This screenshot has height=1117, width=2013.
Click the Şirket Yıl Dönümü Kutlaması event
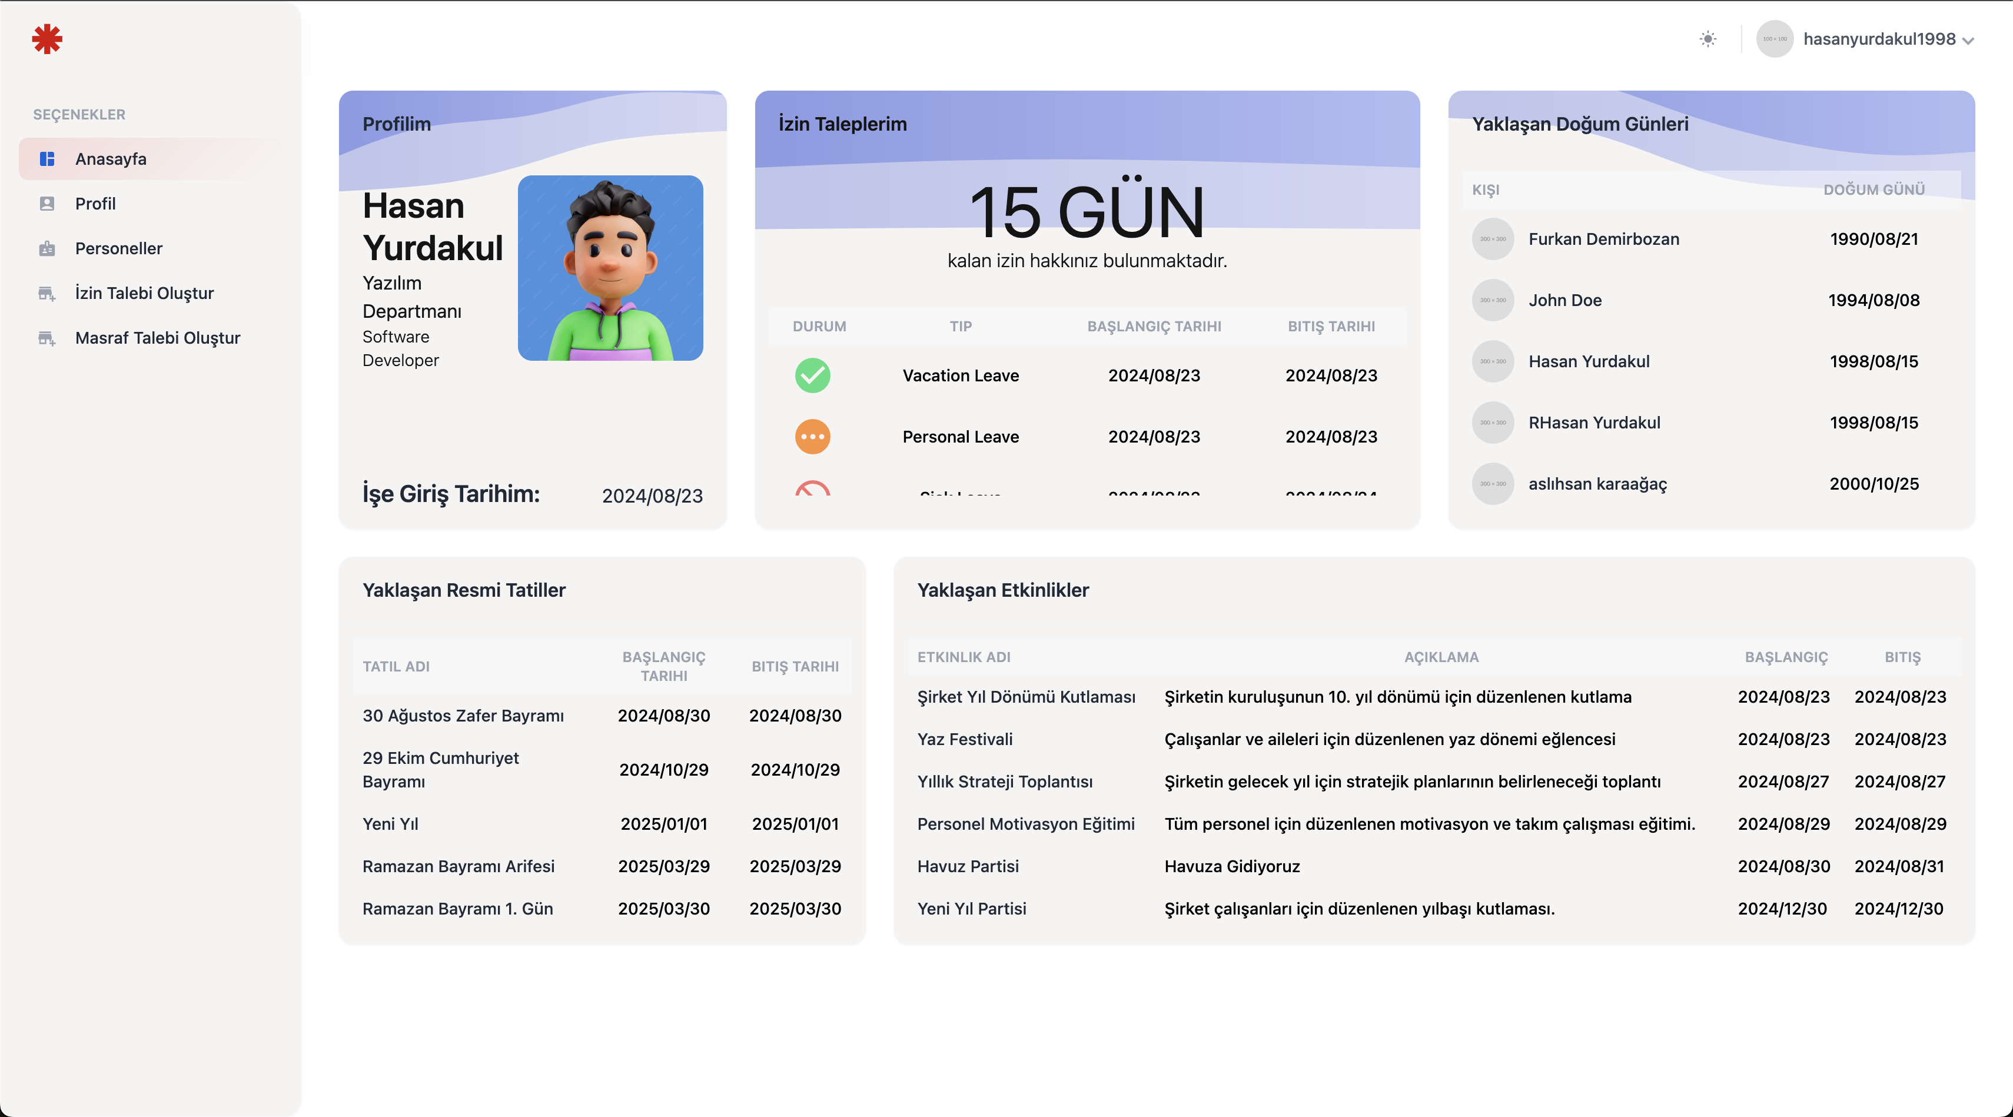[1025, 697]
